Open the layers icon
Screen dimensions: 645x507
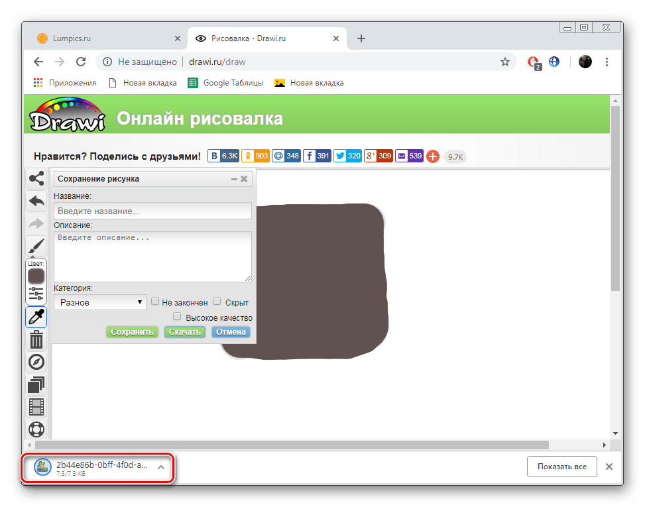[x=36, y=384]
